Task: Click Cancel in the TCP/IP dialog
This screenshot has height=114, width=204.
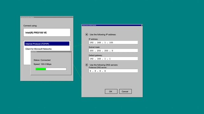Action: point(125,91)
